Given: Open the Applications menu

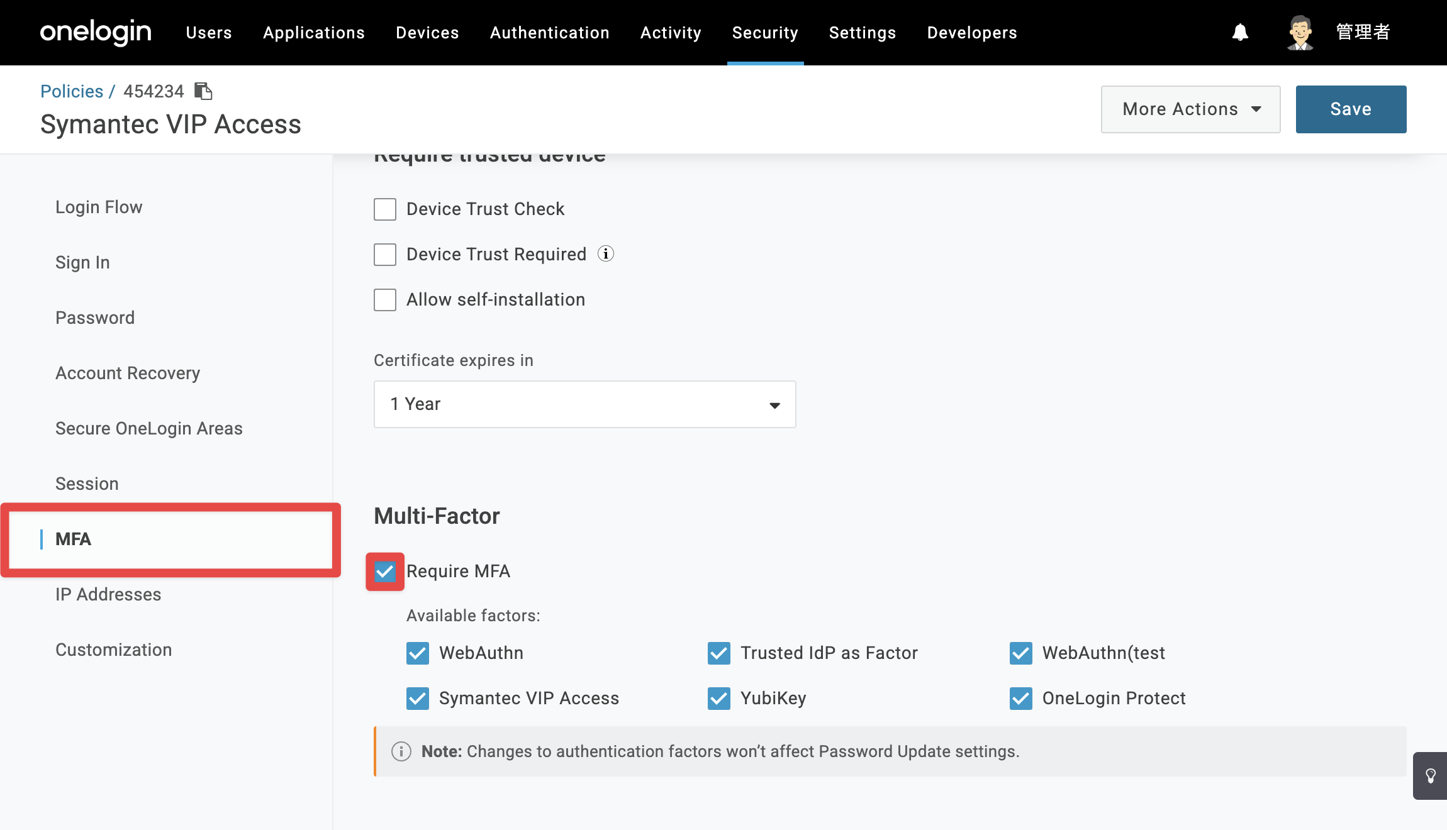Looking at the screenshot, I should coord(314,33).
